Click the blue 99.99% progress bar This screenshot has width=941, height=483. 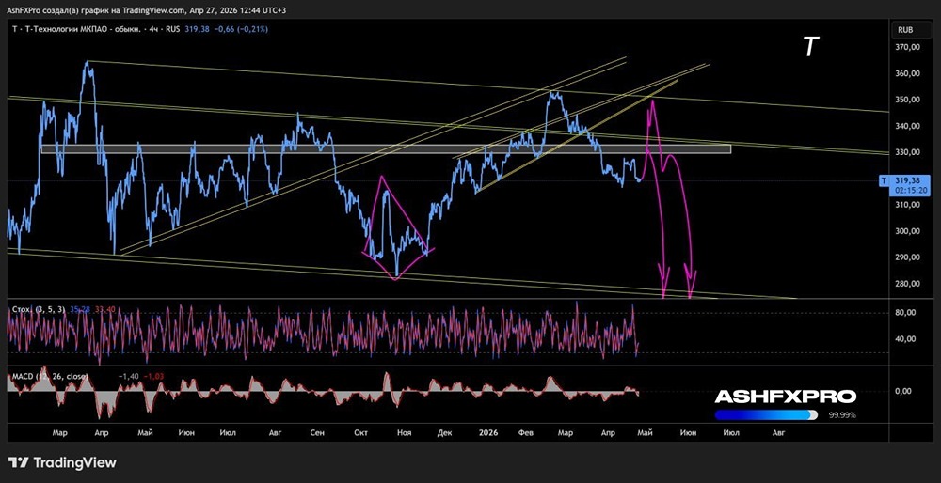pyautogui.click(x=766, y=414)
